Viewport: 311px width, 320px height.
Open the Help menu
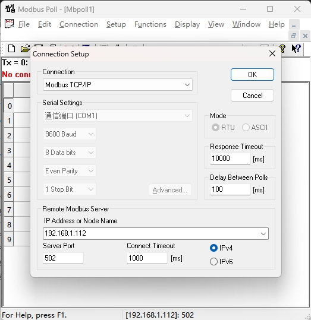(x=277, y=24)
